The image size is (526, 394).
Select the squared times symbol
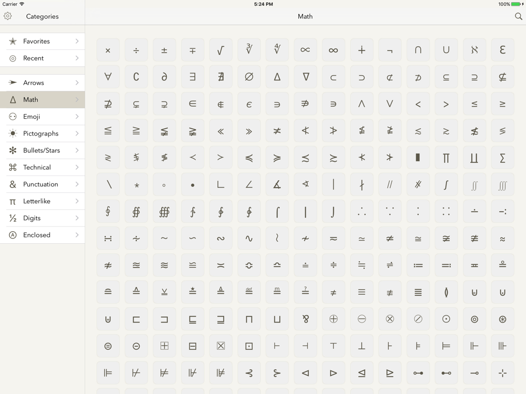pyautogui.click(x=221, y=346)
